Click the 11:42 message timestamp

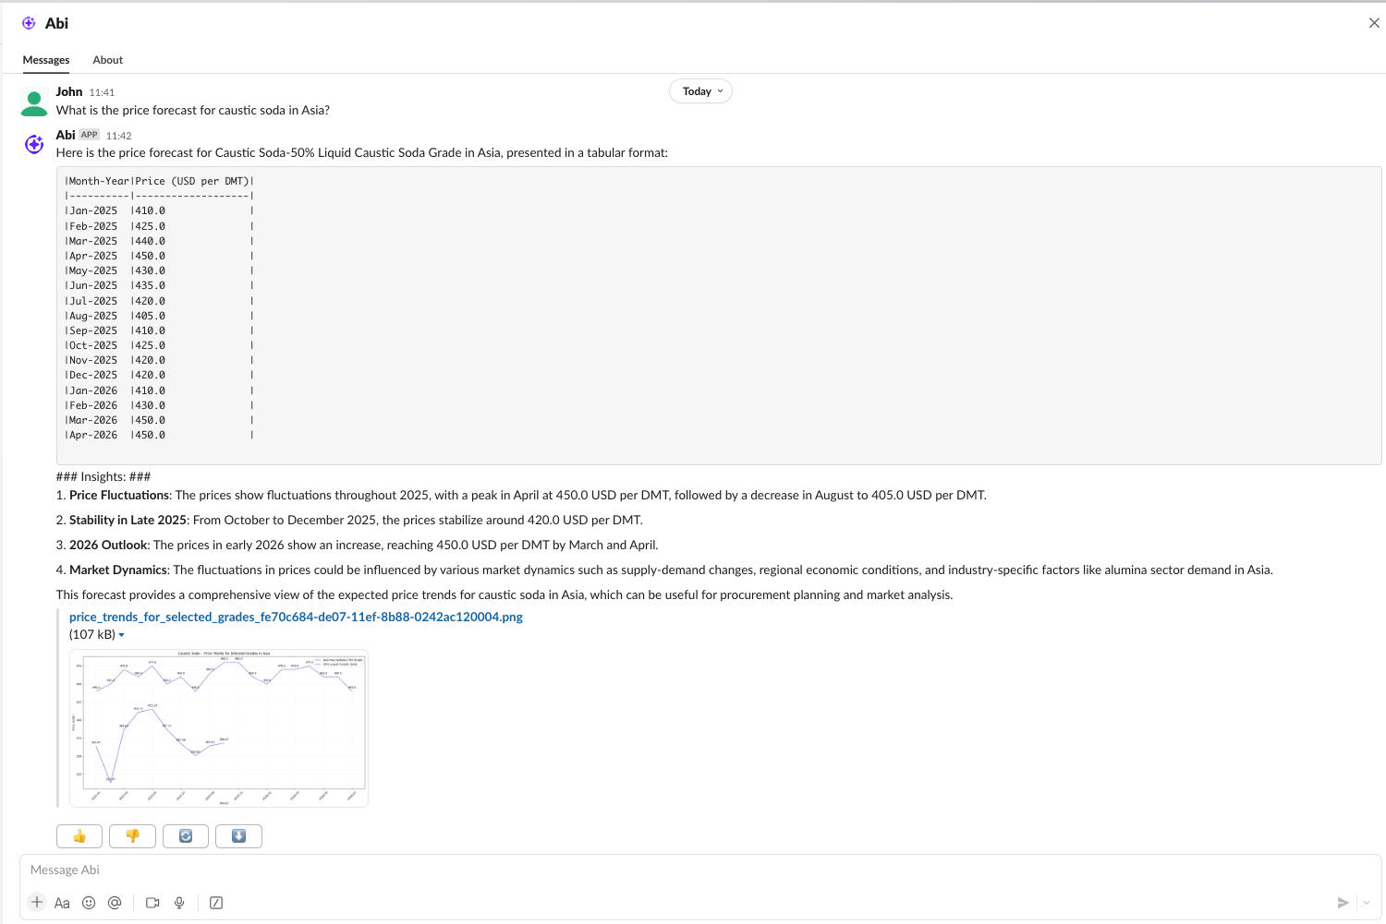(x=118, y=136)
